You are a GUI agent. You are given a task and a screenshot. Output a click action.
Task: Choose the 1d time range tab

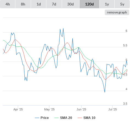pos(39,4)
